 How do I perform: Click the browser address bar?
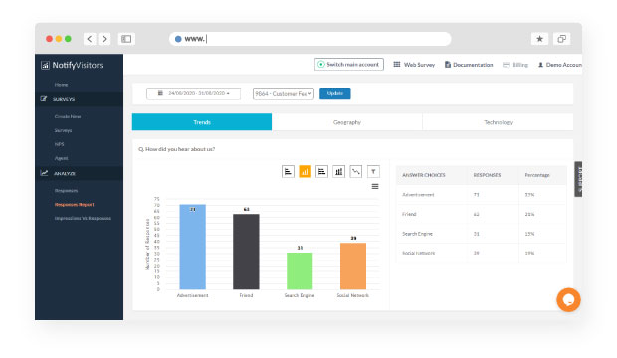(x=310, y=39)
